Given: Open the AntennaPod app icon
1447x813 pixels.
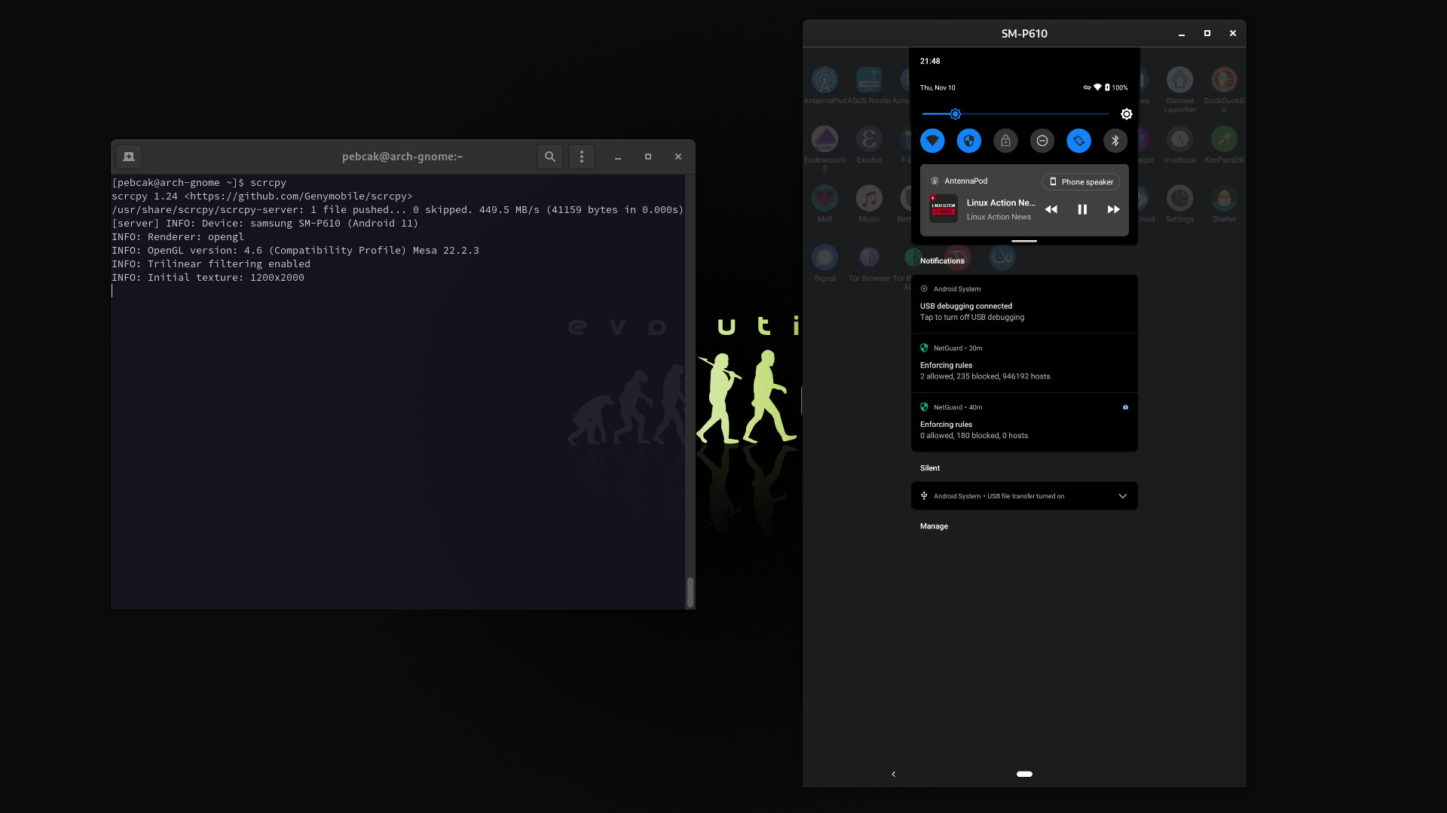Looking at the screenshot, I should click(x=824, y=80).
